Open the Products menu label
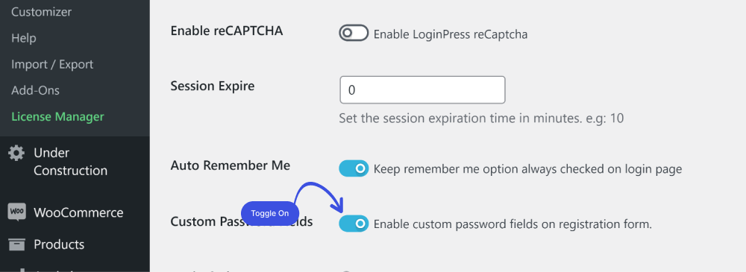The height and width of the screenshot is (272, 746). 59,244
